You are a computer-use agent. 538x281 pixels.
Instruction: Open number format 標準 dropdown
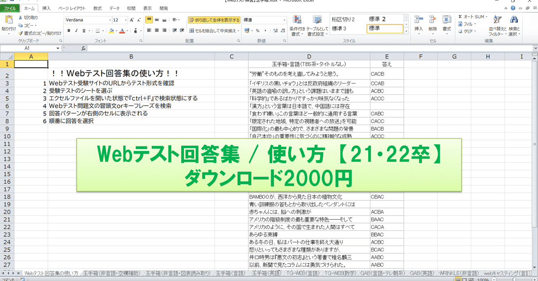[x=284, y=20]
